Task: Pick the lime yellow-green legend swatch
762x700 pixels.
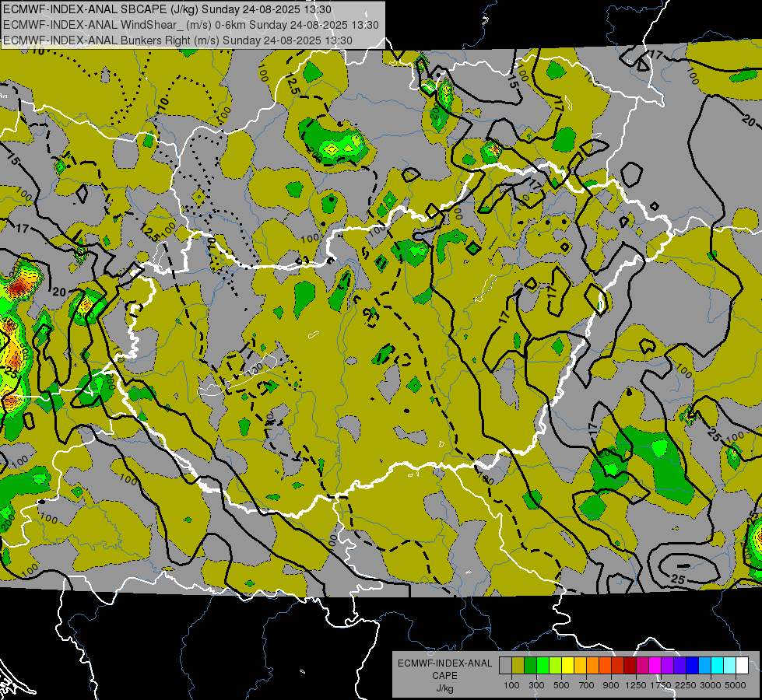Action: click(x=555, y=665)
